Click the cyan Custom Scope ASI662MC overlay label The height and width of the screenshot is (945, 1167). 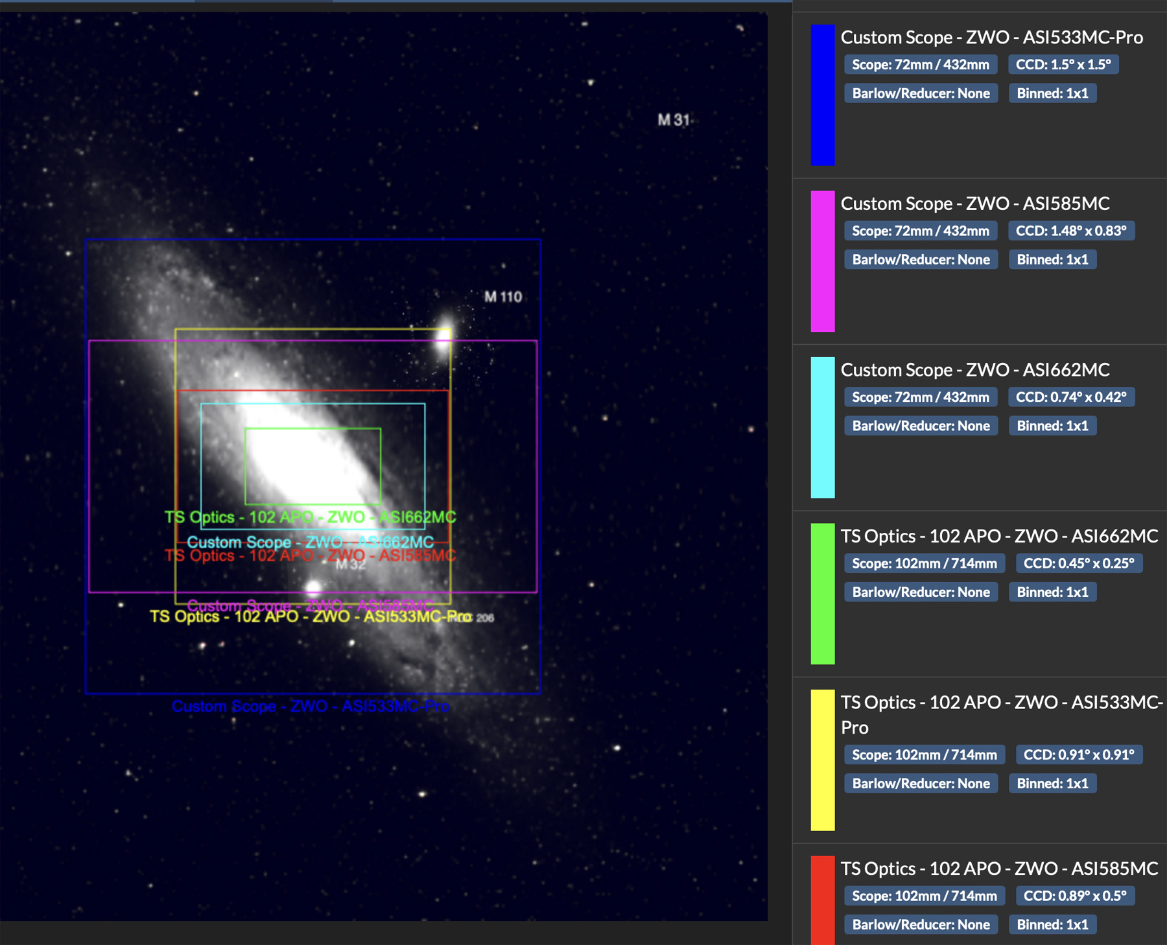pos(310,542)
